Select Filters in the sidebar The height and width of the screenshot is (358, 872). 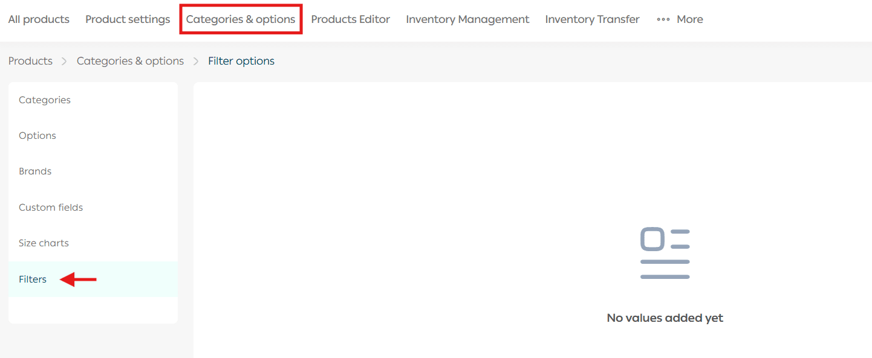pos(33,279)
